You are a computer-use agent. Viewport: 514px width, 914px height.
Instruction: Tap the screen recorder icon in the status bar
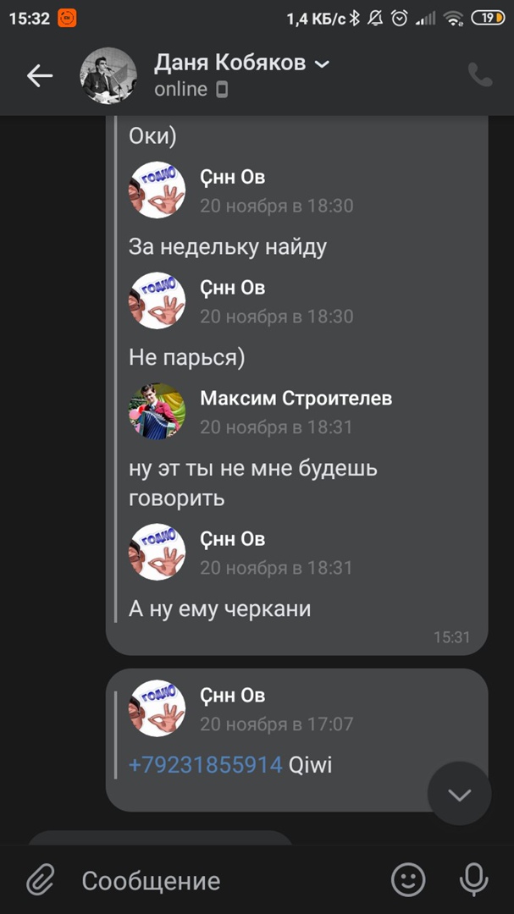pos(67,19)
